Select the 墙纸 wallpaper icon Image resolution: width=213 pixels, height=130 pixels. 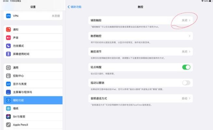tap(8, 108)
